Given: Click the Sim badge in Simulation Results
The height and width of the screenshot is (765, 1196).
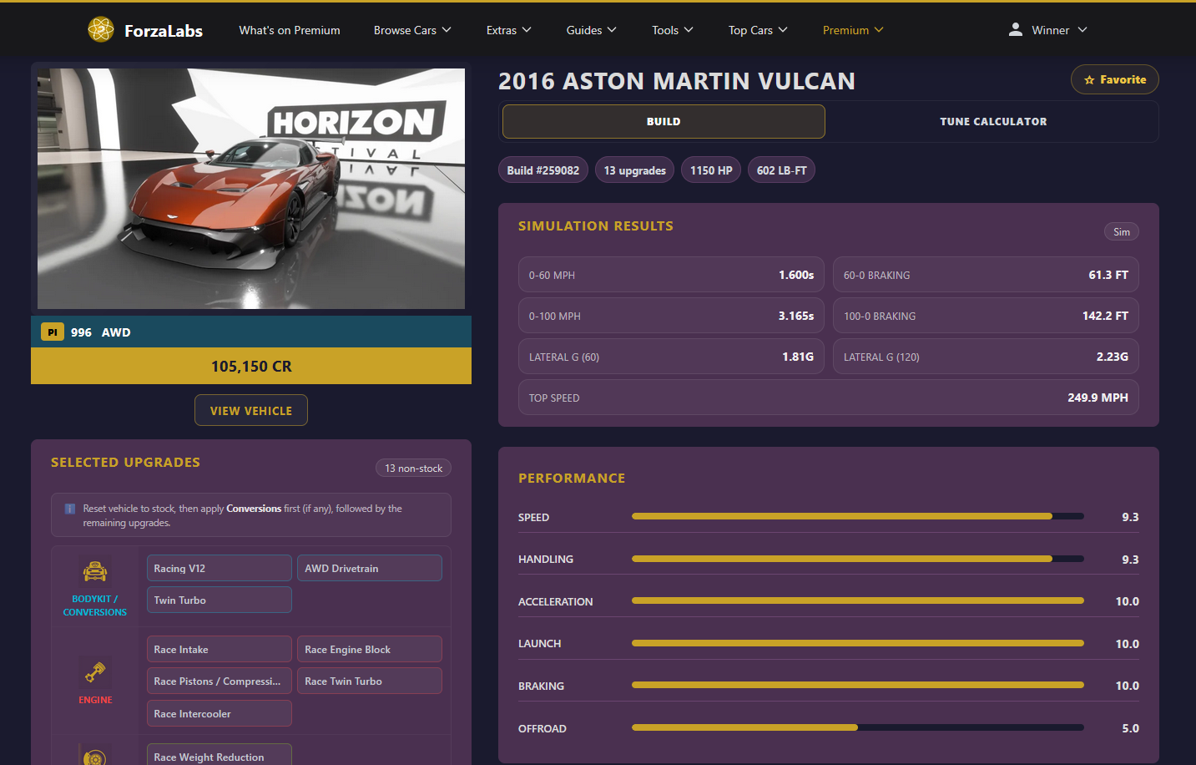Looking at the screenshot, I should pos(1121,232).
